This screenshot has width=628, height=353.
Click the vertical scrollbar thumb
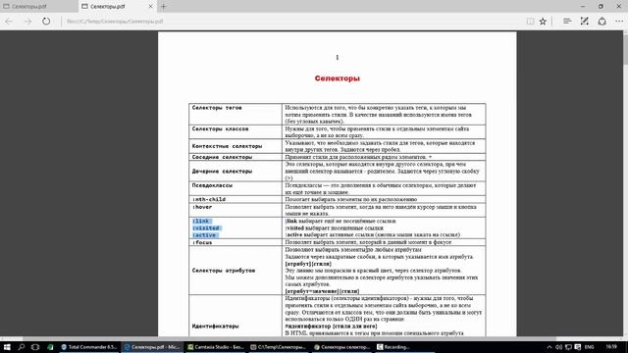(625, 50)
